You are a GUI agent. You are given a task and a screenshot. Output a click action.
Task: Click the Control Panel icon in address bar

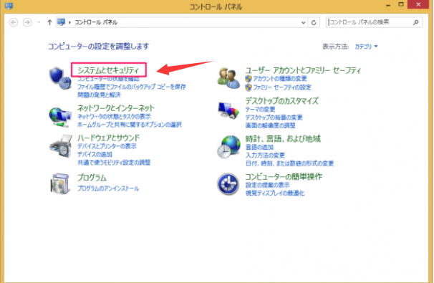(x=61, y=22)
